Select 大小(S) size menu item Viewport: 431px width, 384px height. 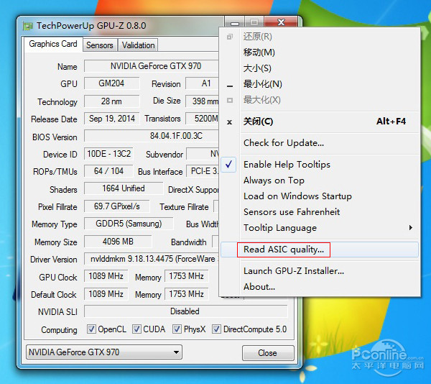click(320, 68)
